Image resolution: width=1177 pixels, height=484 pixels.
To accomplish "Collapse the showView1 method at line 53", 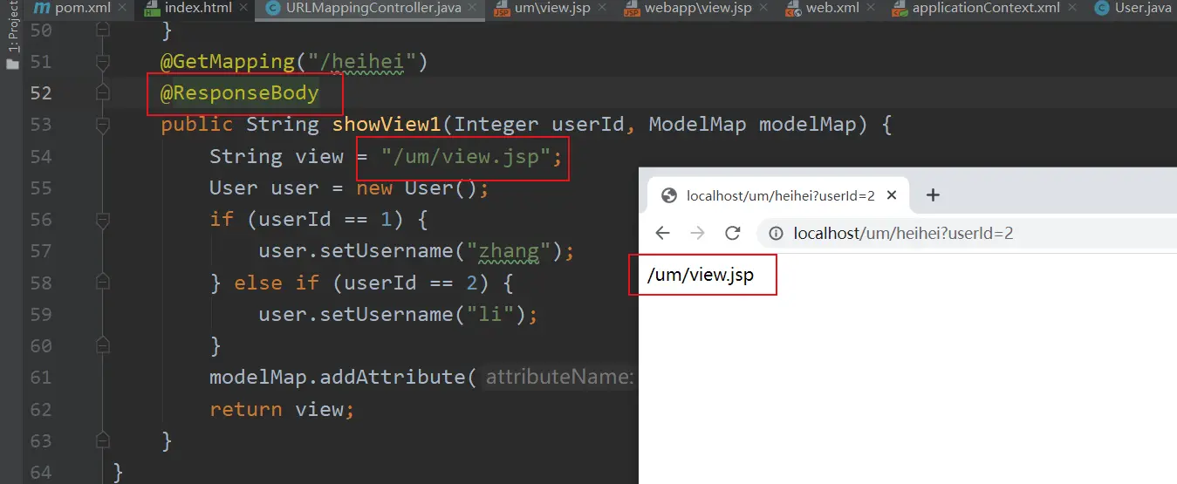I will pos(102,125).
